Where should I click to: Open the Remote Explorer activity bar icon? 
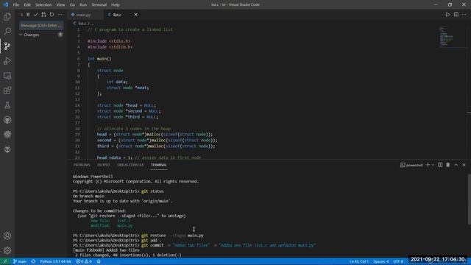[7, 76]
